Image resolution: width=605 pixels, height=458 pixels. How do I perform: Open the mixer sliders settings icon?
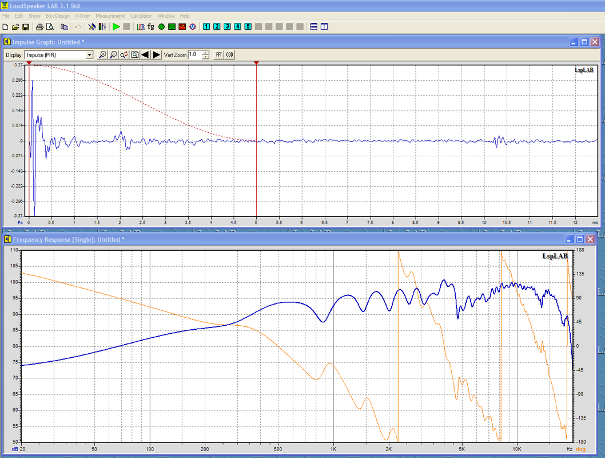(x=102, y=27)
